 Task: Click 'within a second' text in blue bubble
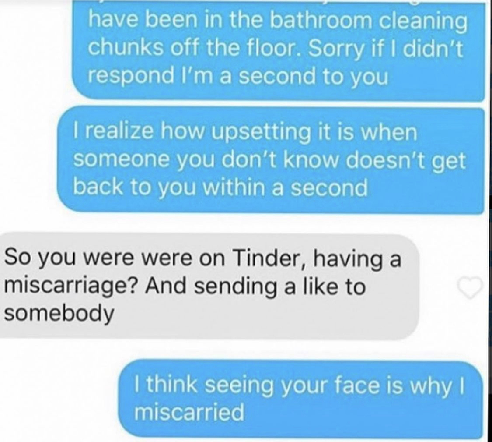286,188
